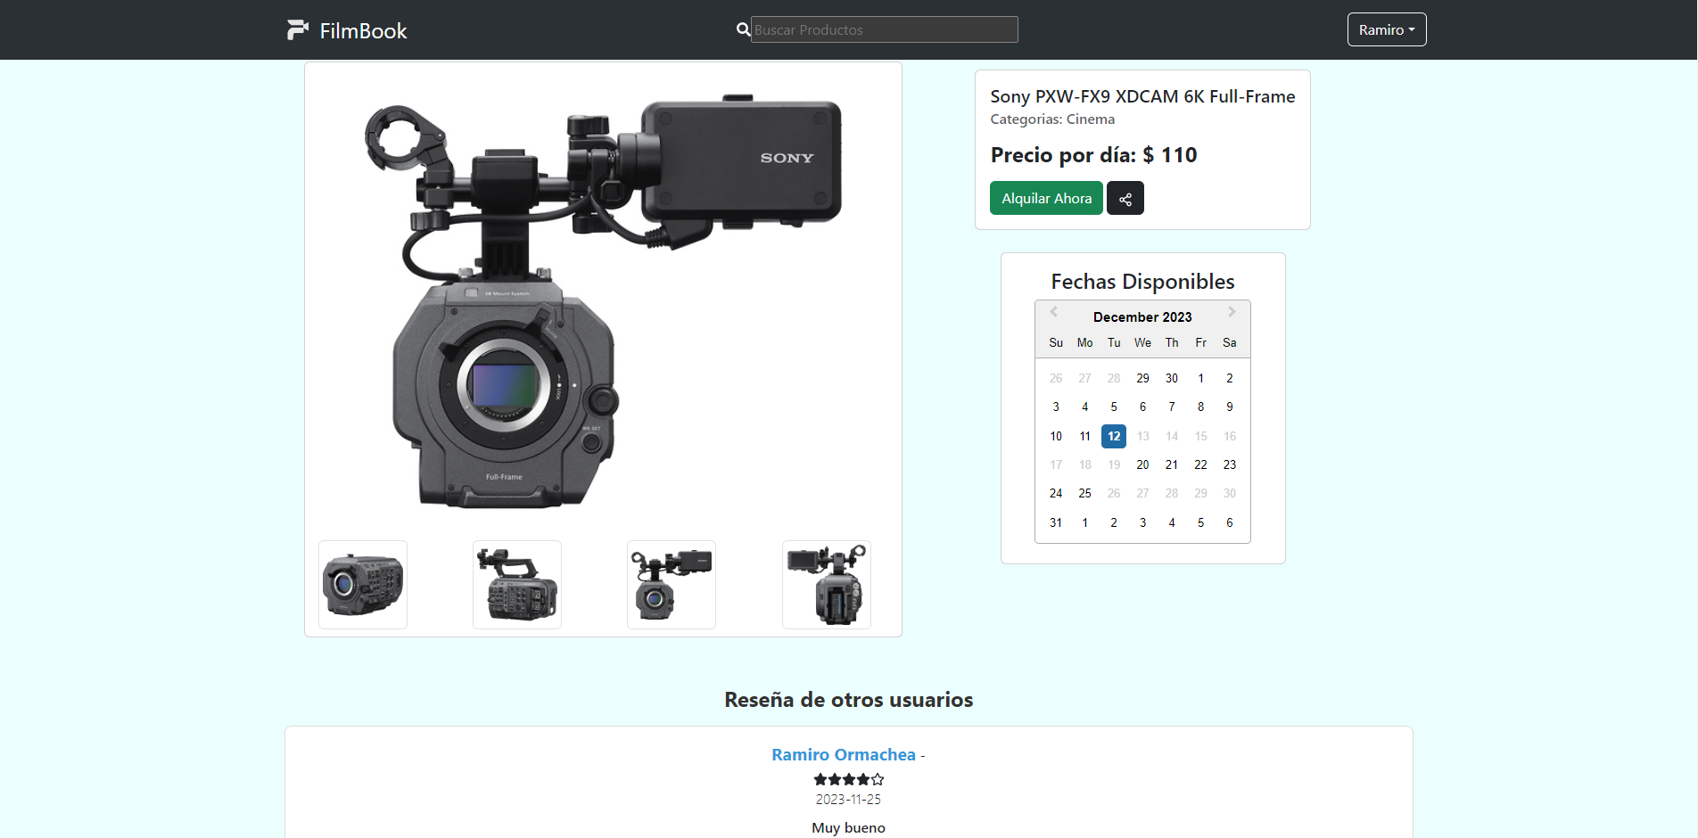
Task: Click the FilmBook logo icon
Action: click(297, 30)
